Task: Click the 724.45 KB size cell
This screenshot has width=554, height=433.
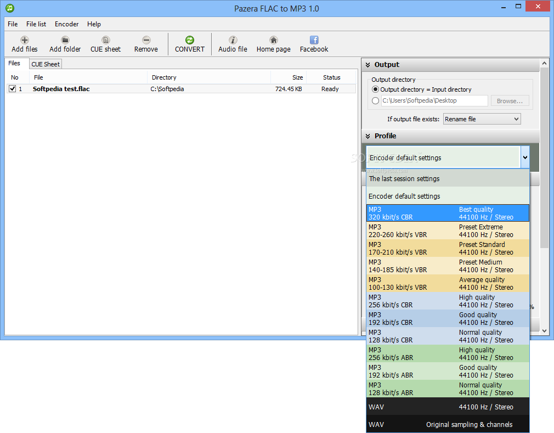Action: [x=289, y=89]
